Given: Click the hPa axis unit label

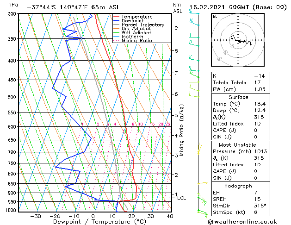Looking at the screenshot, I should click(x=13, y=5).
